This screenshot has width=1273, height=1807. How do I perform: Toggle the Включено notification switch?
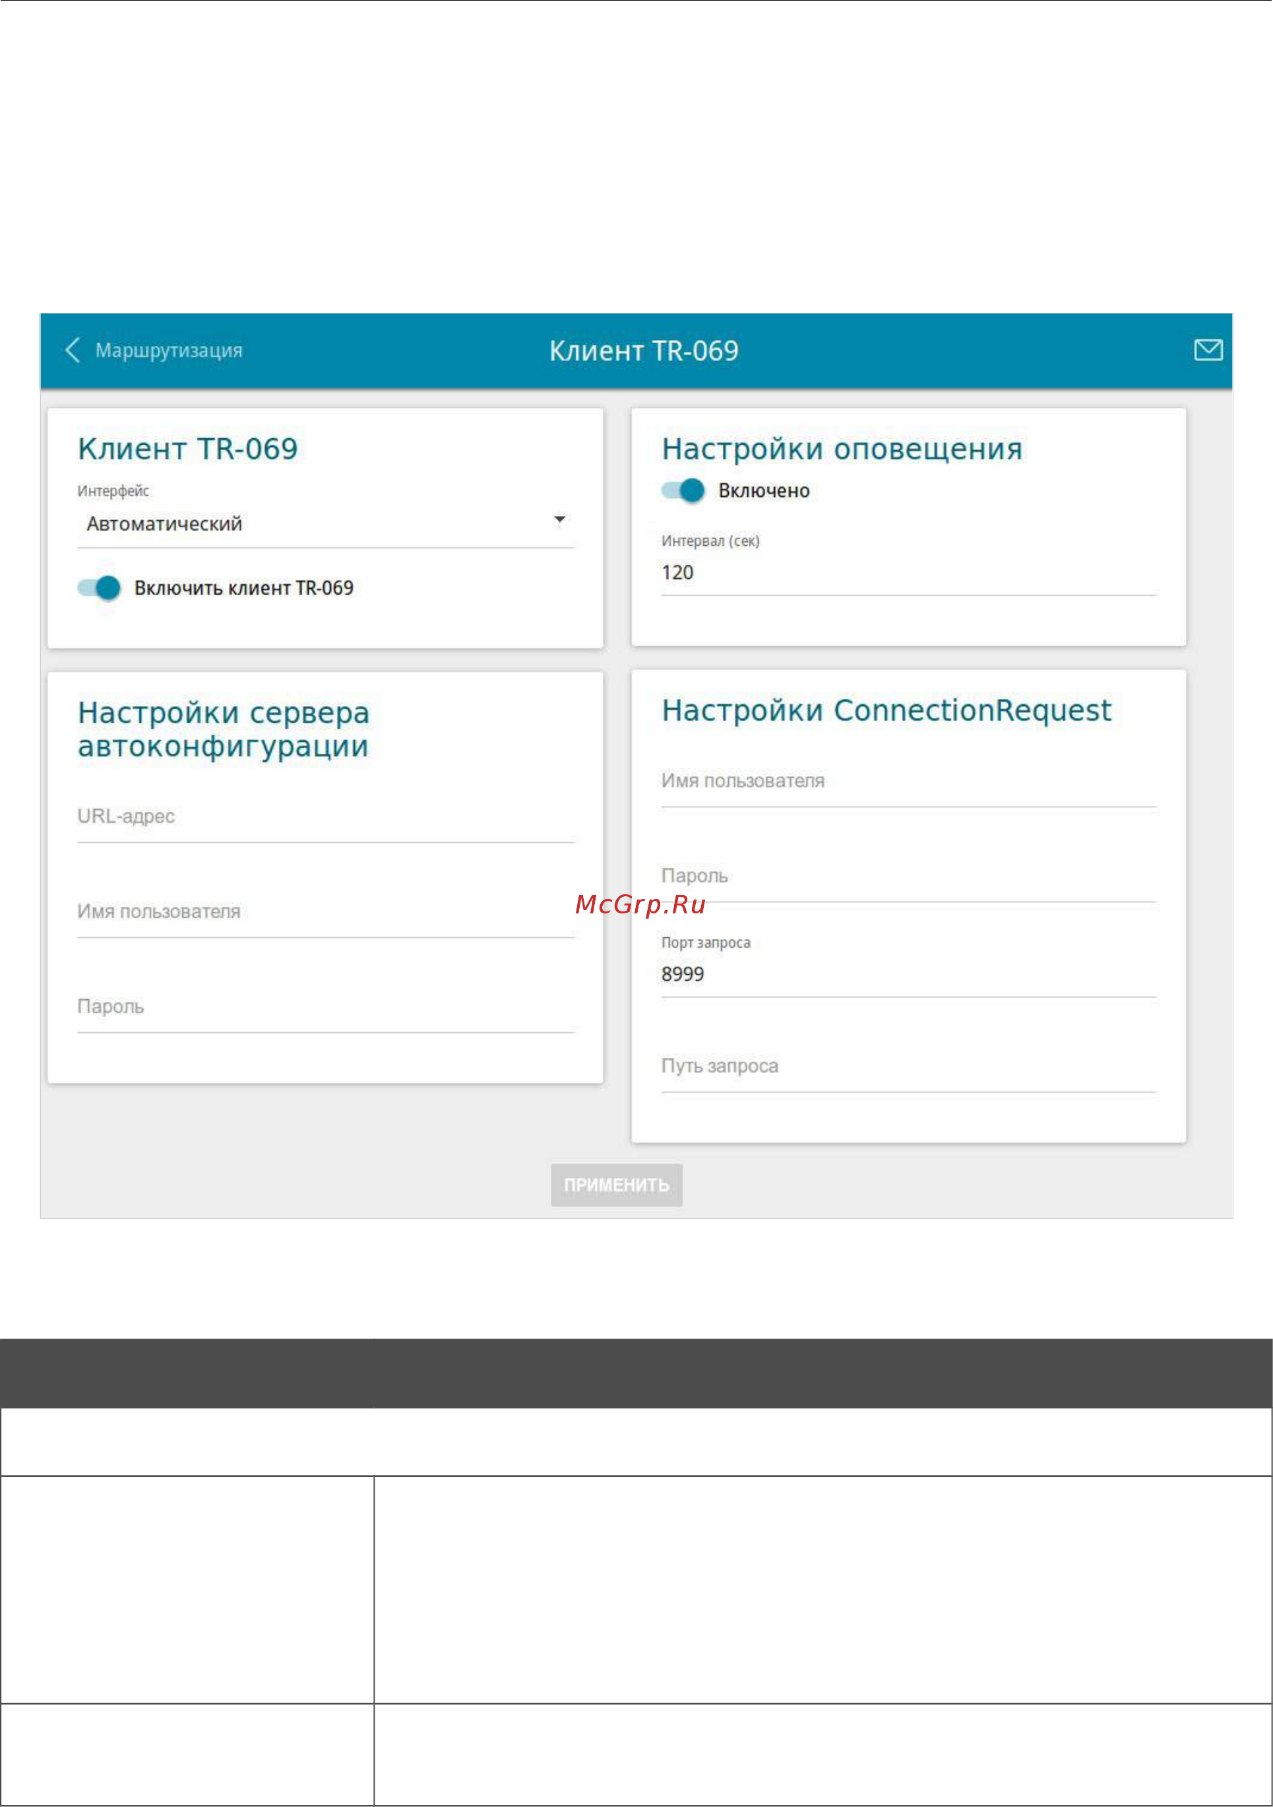(683, 490)
